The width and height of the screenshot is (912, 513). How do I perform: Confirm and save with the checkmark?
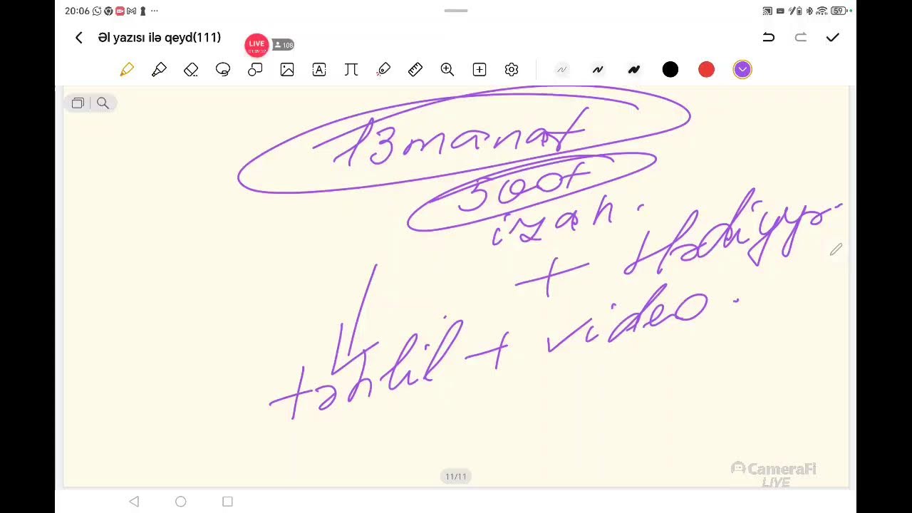tap(833, 37)
